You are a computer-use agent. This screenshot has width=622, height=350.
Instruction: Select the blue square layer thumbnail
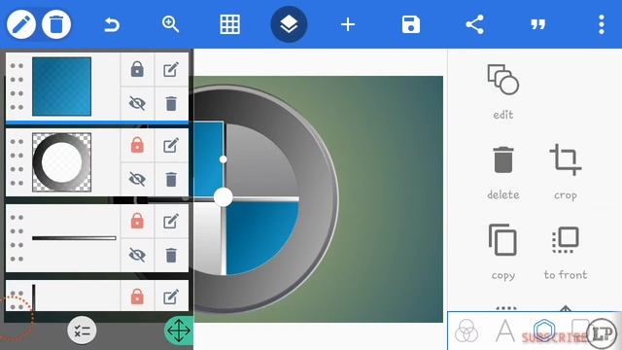61,87
